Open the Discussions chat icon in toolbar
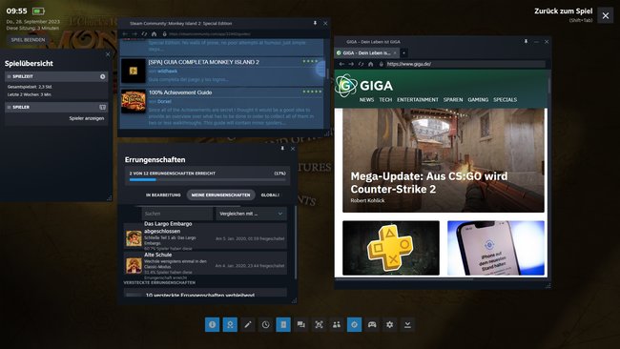 (x=300, y=324)
